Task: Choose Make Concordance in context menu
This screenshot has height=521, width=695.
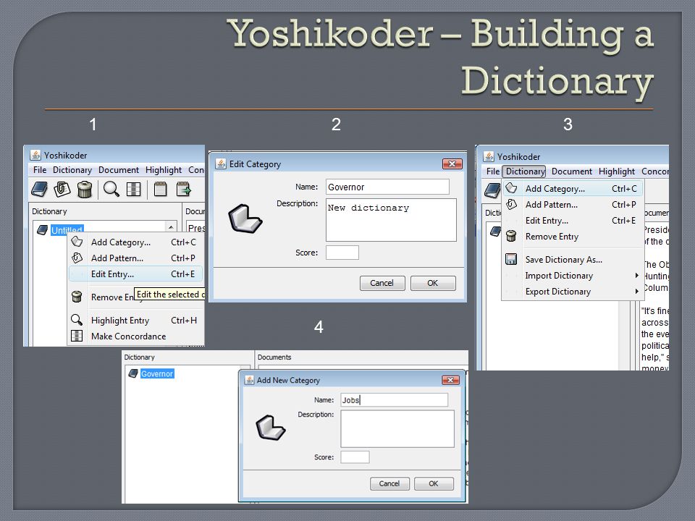Action: 136,336
